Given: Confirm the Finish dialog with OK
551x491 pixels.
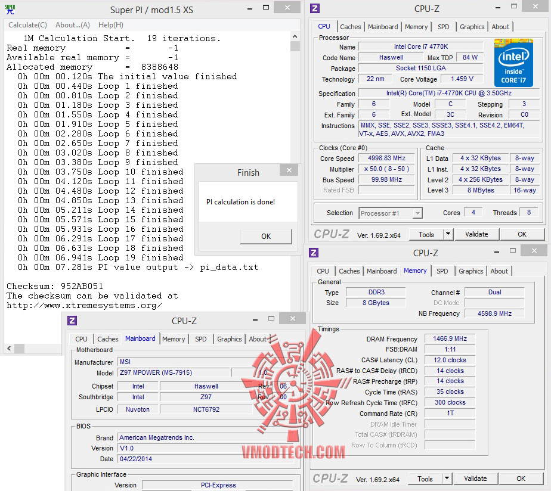Looking at the screenshot, I should [266, 237].
